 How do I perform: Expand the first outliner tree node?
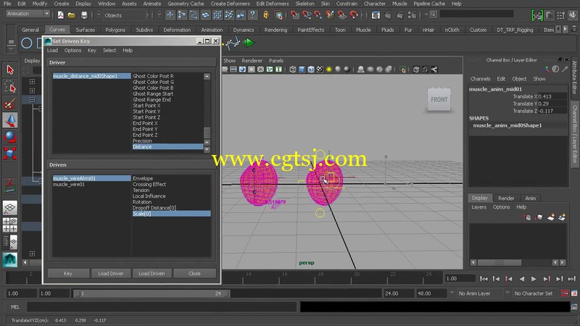32,81
